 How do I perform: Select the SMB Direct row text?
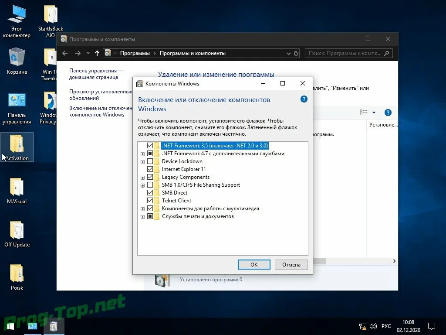coord(174,193)
